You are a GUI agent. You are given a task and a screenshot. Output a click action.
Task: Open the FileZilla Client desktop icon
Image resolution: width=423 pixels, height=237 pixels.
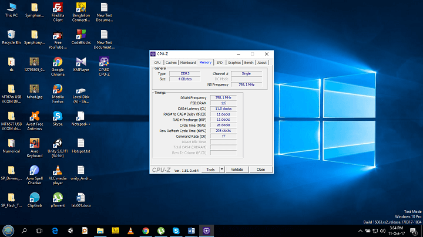pos(58,8)
